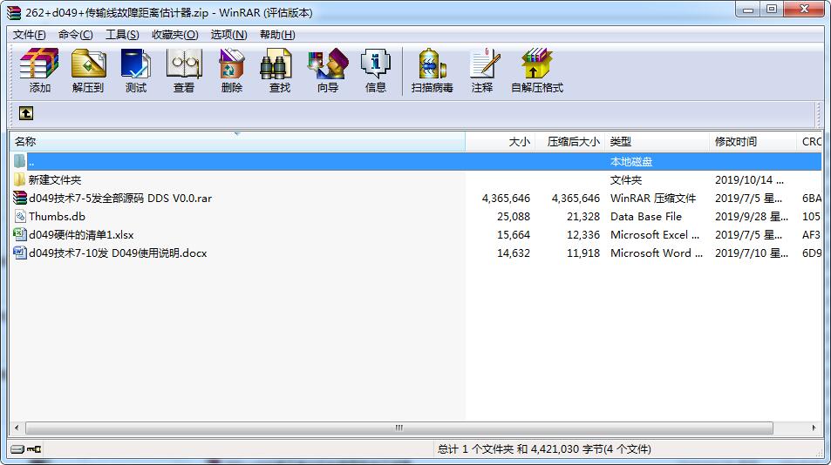The image size is (831, 465).
Task: Open the 工具(S) menu
Action: 122,34
